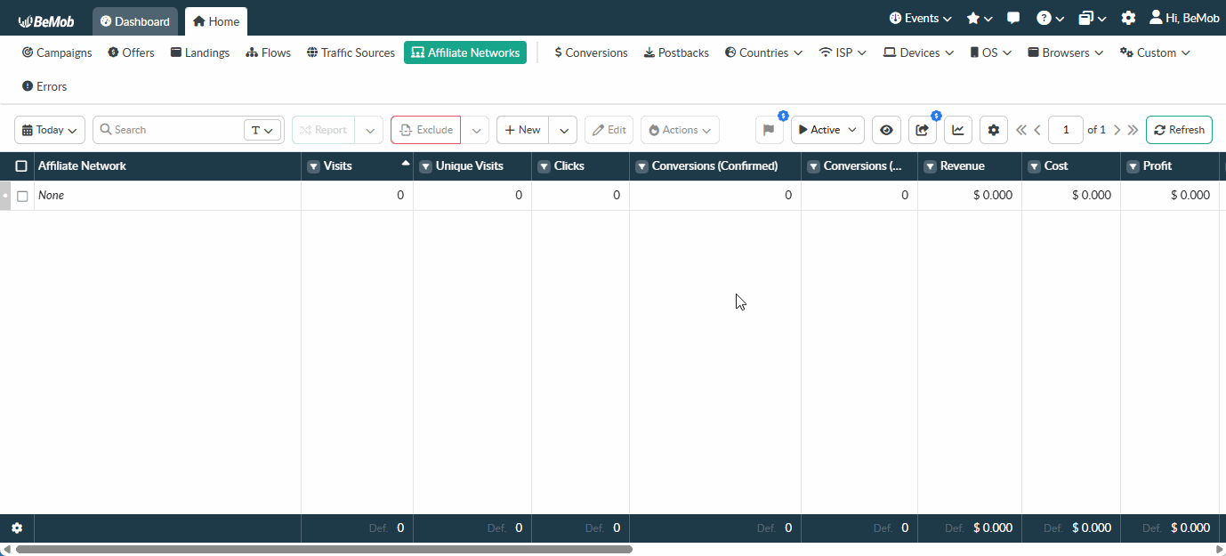Open the Flows section
This screenshot has width=1226, height=556.
click(269, 52)
